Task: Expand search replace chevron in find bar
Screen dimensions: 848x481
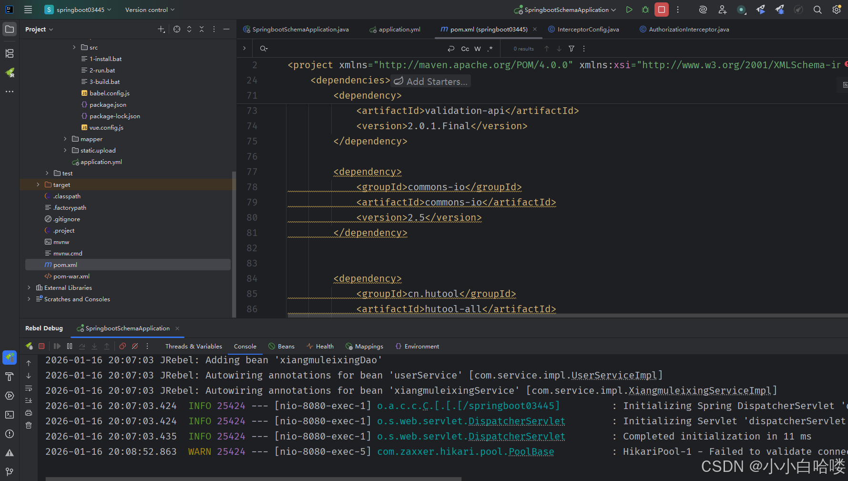Action: 244,48
